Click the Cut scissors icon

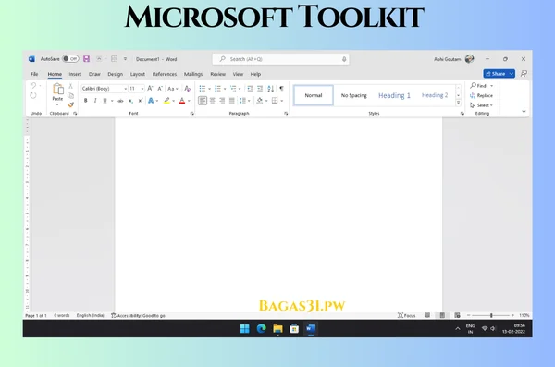pyautogui.click(x=71, y=86)
